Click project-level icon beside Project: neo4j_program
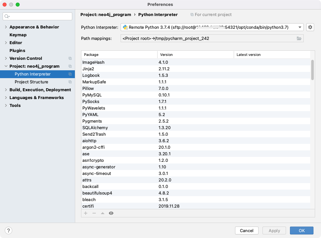The width and height of the screenshot is (321, 238). click(x=70, y=66)
